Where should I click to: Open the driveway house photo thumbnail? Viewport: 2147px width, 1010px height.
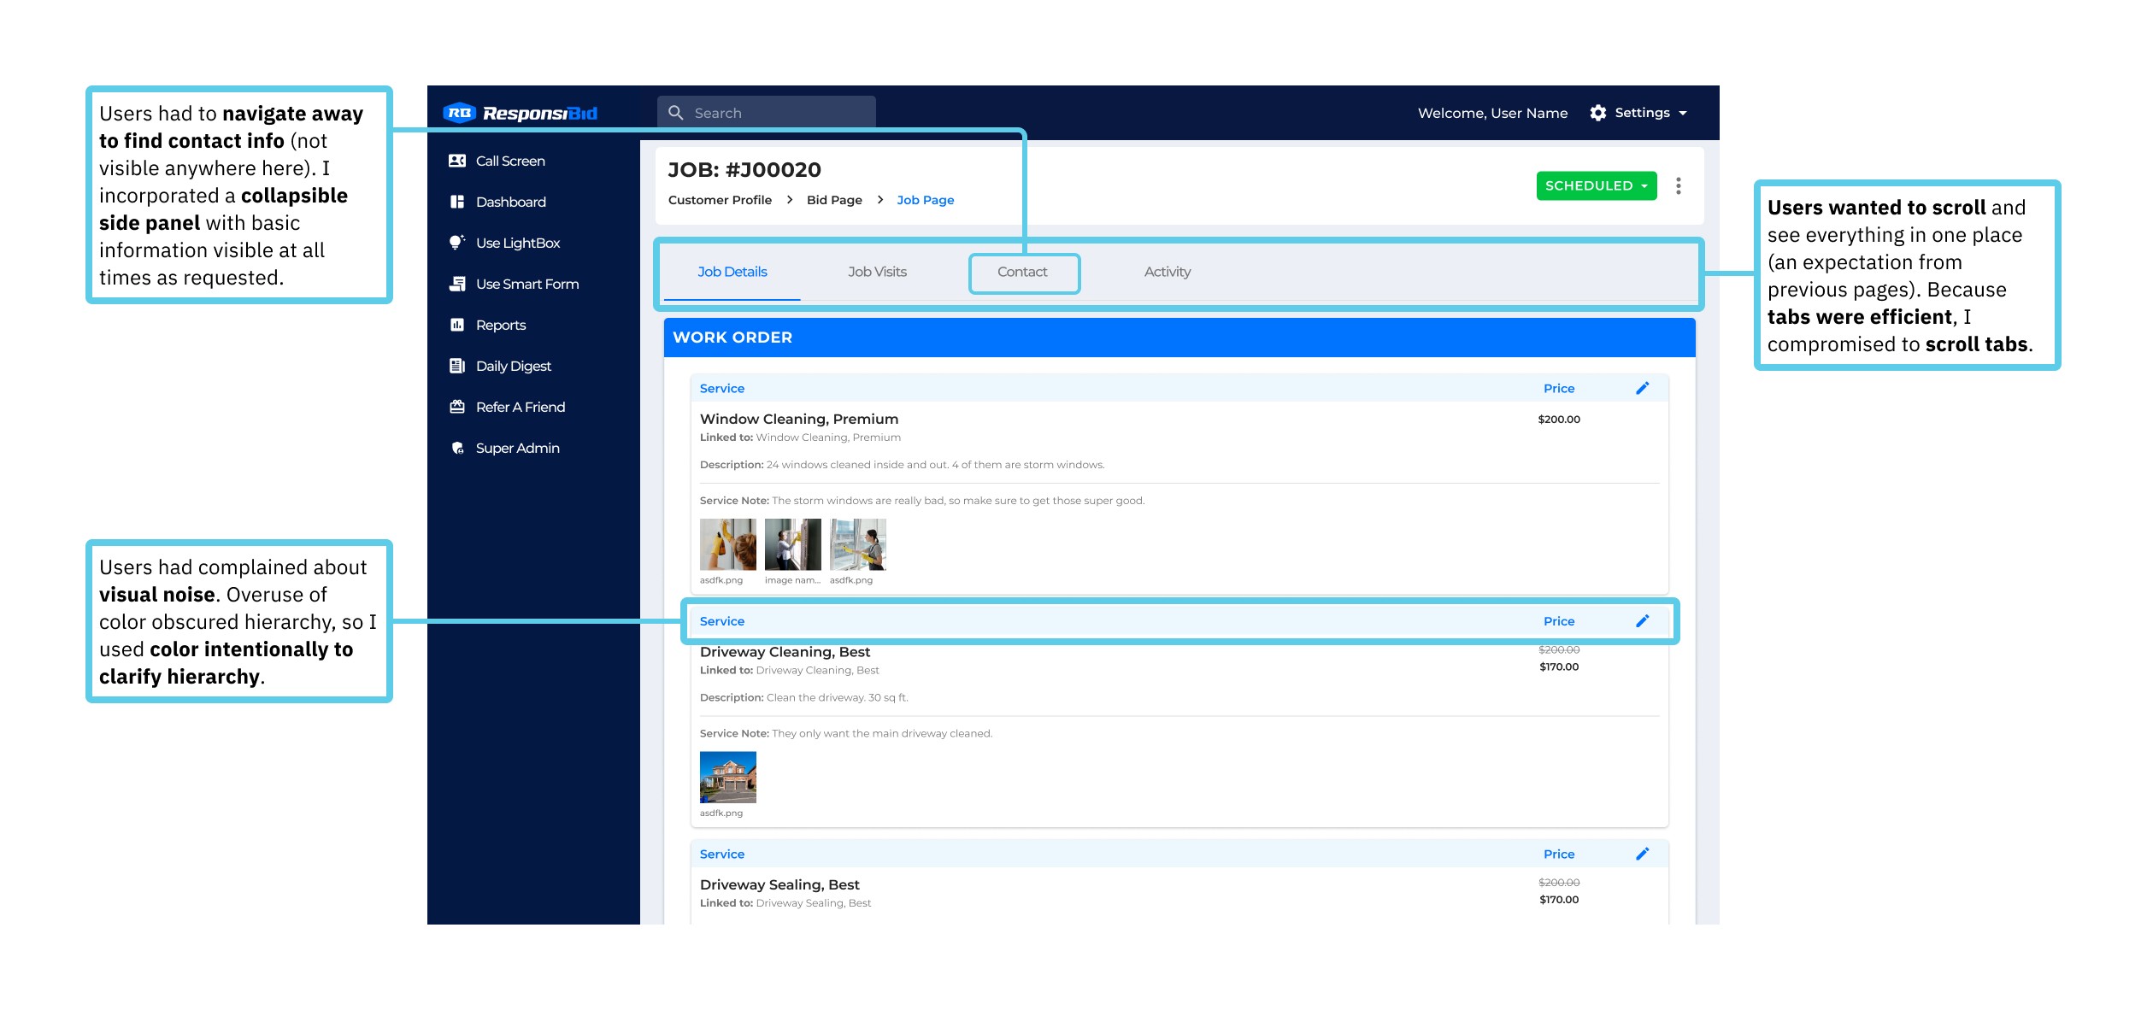[727, 777]
